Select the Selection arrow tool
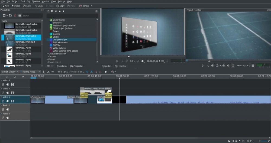The width and height of the screenshot is (271, 143). click(x=44, y=72)
